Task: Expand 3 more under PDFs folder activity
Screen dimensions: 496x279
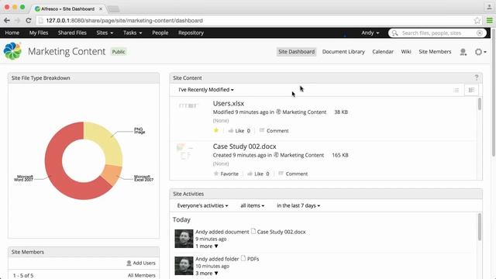Action: point(207,274)
